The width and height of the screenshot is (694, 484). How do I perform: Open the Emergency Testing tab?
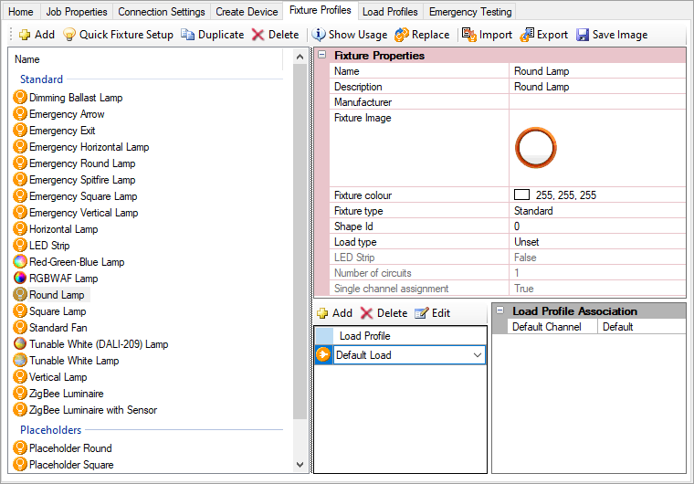(470, 12)
